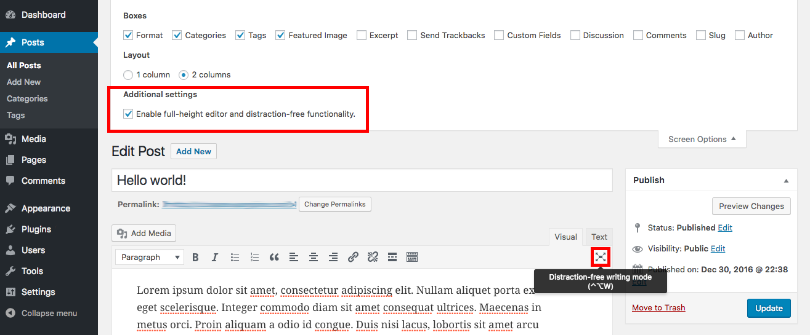Uncheck the Tags box checkbox
The width and height of the screenshot is (810, 335).
click(x=240, y=35)
